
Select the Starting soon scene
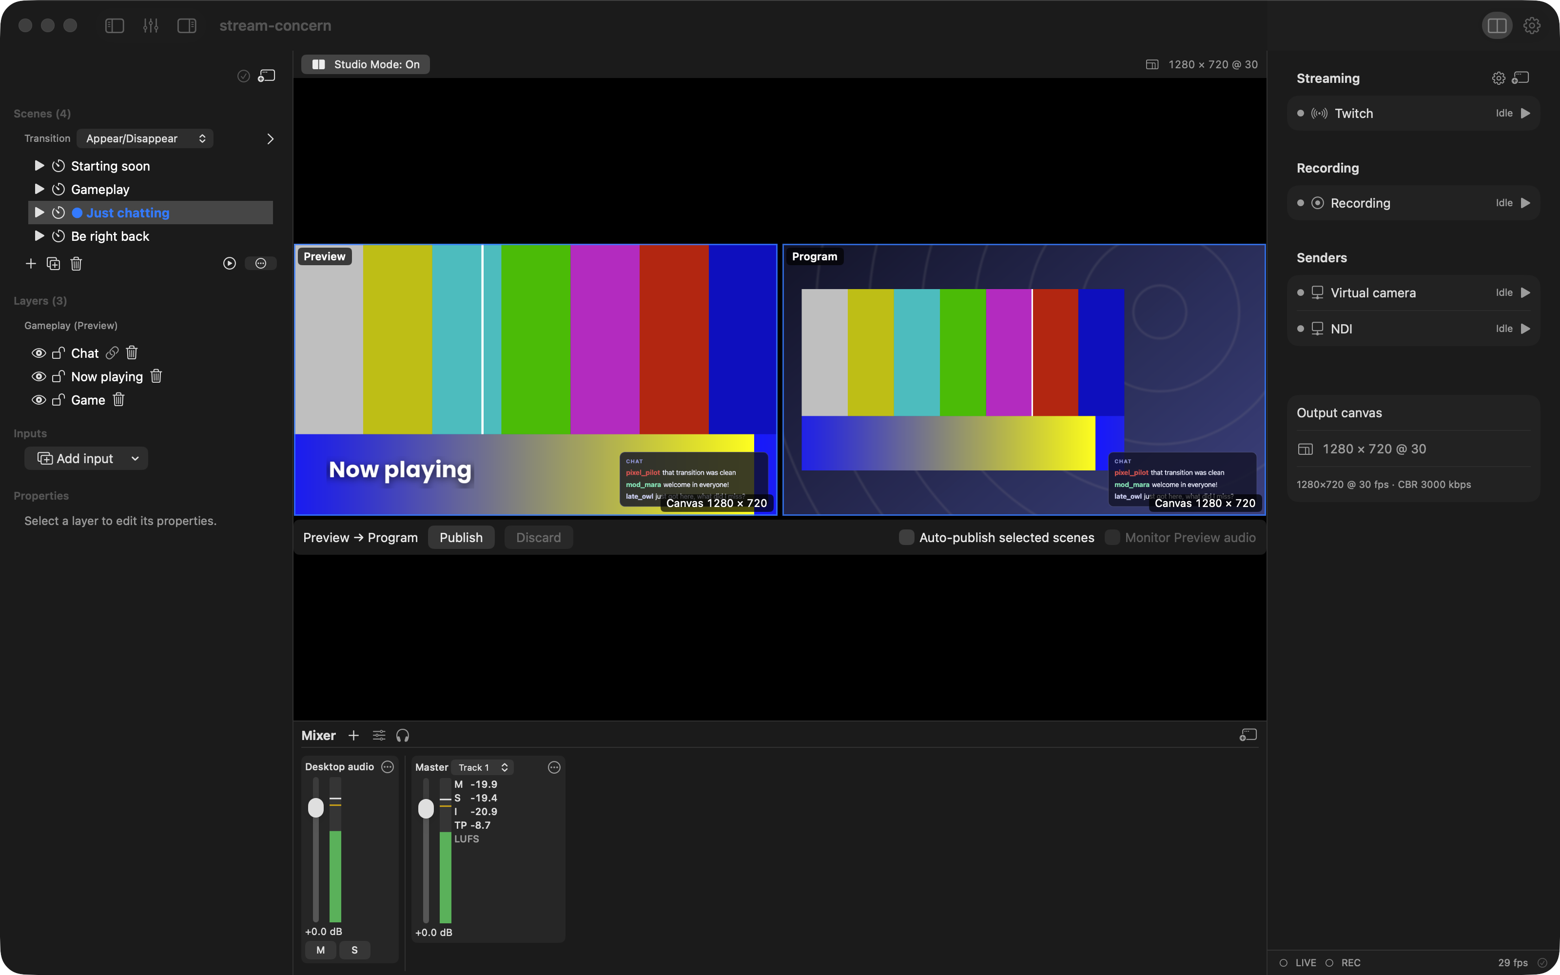(x=151, y=166)
